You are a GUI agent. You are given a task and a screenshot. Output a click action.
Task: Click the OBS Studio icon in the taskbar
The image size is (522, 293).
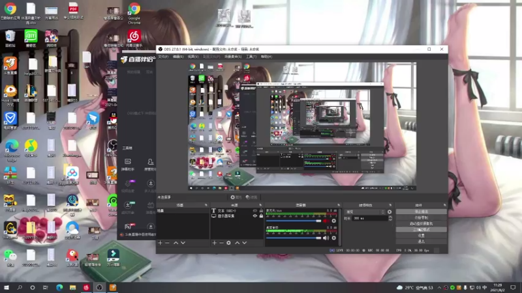[x=99, y=287]
